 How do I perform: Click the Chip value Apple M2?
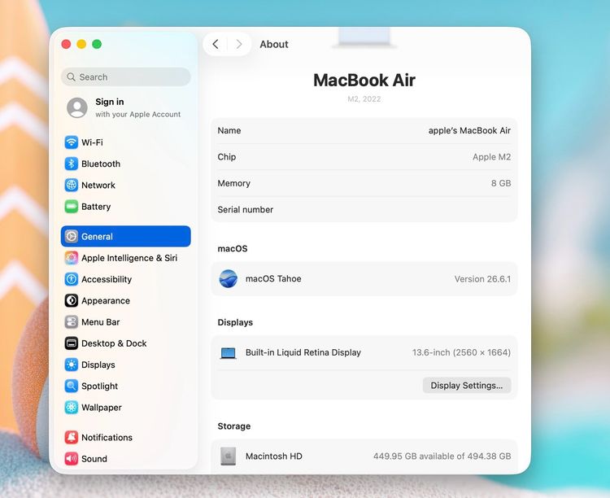click(x=492, y=157)
